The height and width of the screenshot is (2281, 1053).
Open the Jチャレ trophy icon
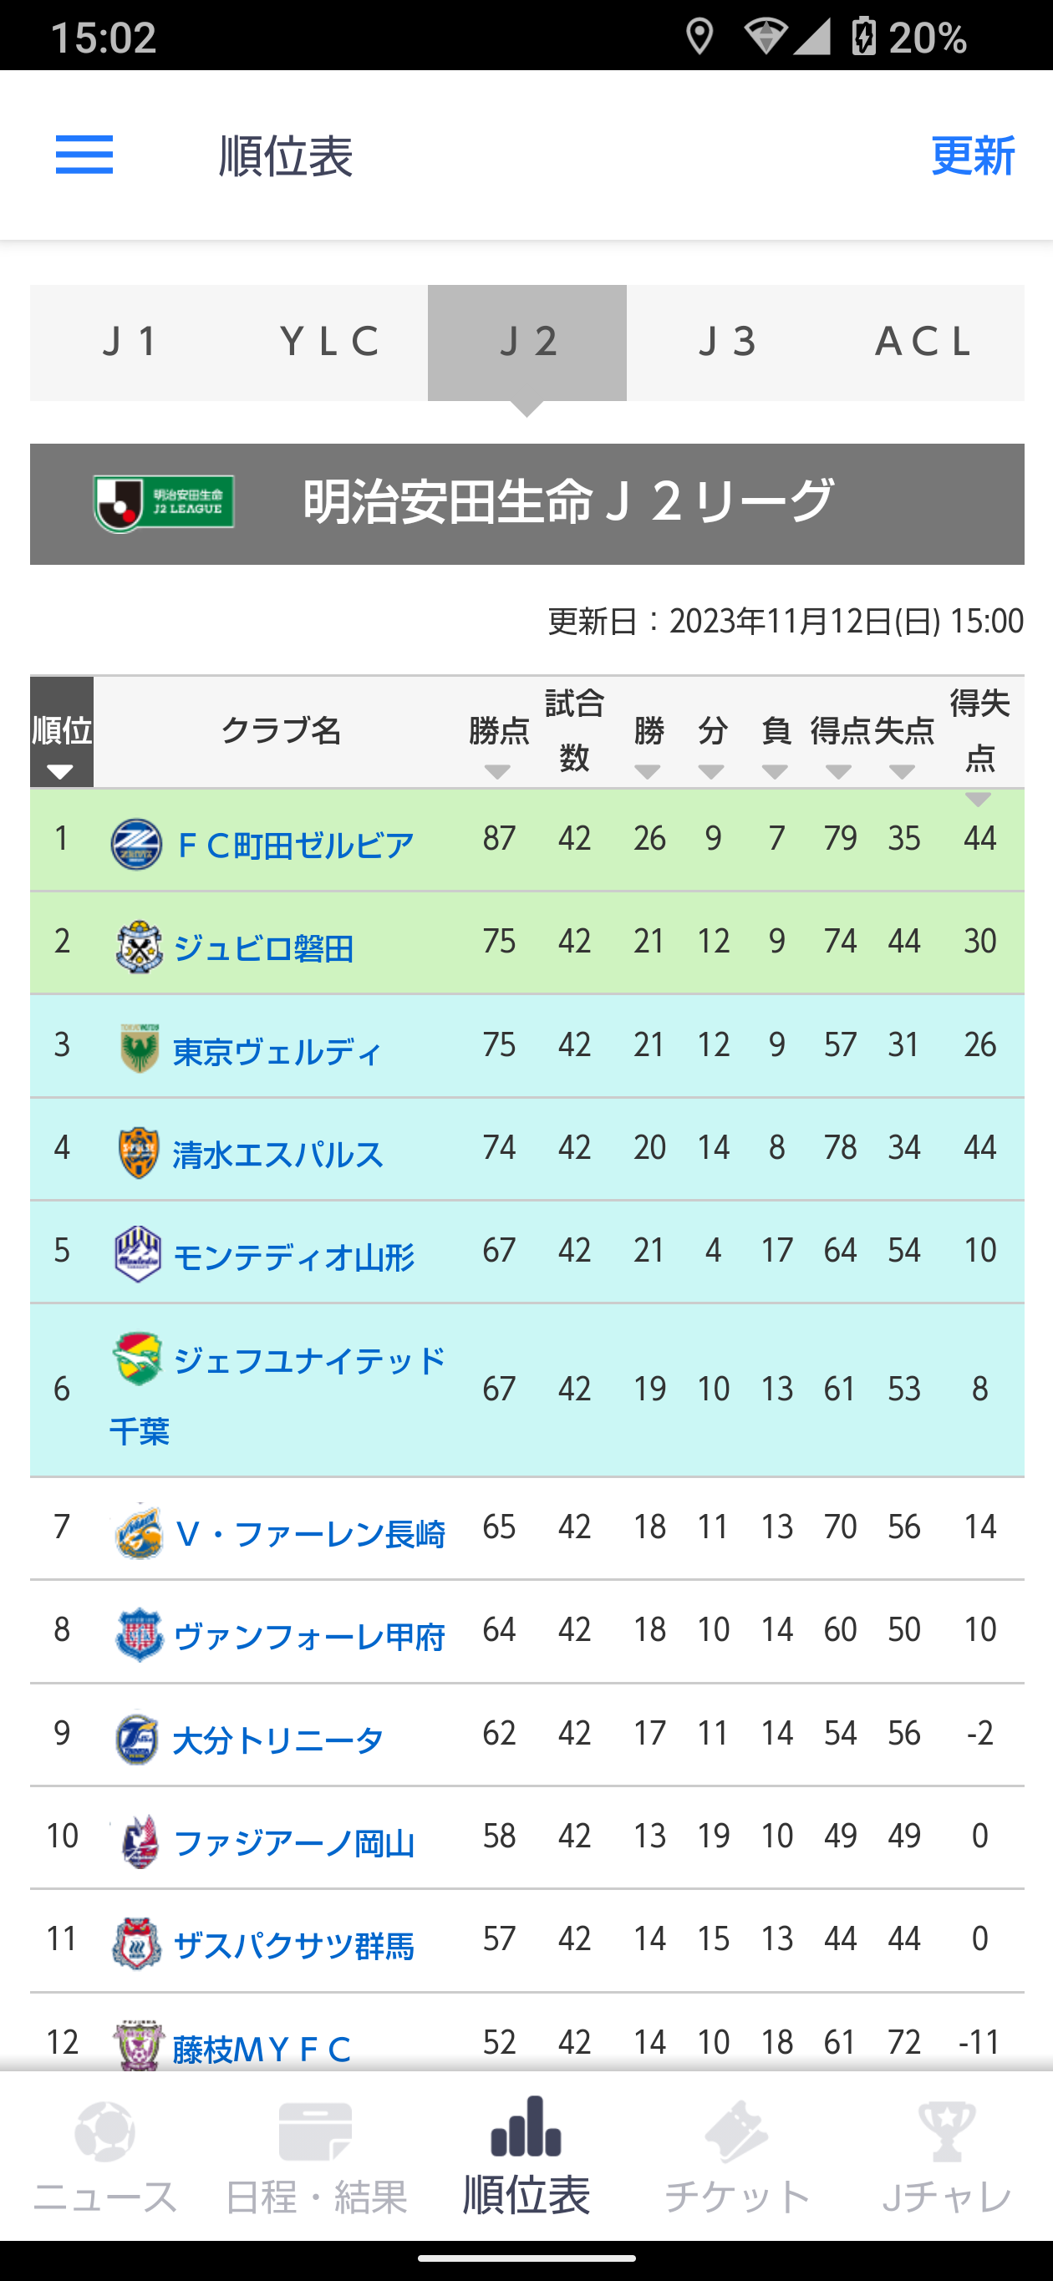pyautogui.click(x=946, y=2131)
